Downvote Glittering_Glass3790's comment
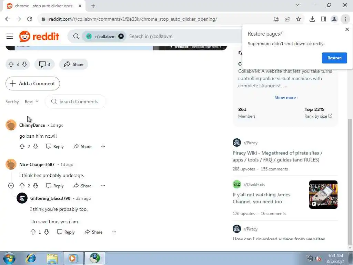The image size is (353, 265). click(47, 232)
